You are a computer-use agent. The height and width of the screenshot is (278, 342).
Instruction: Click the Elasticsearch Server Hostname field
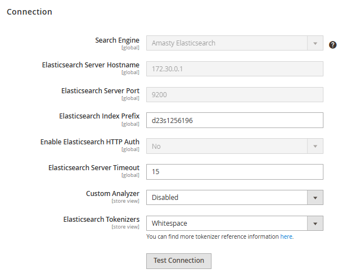(x=235, y=69)
